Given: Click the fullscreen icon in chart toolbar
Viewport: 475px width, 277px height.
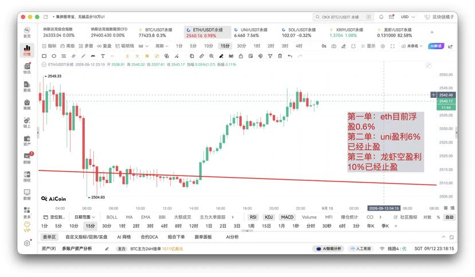Looking at the screenshot, I should click(x=392, y=46).
